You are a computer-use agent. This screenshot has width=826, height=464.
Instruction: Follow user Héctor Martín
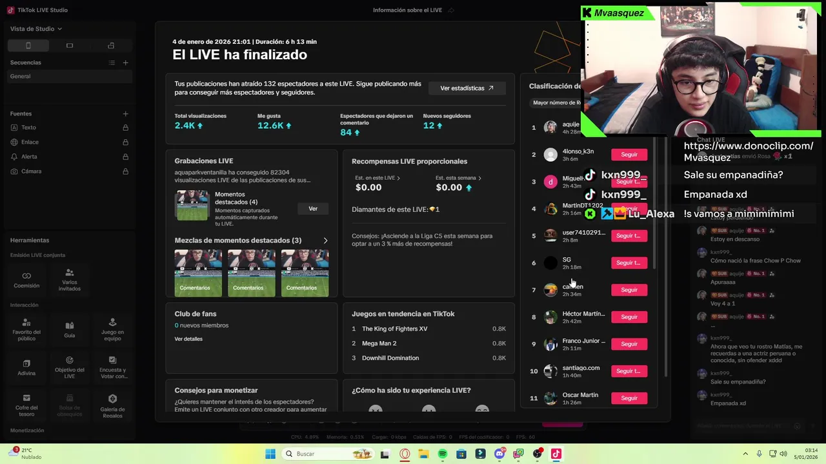tap(629, 317)
